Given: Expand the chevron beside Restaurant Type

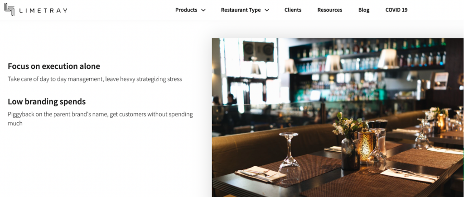Looking at the screenshot, I should coord(266,10).
